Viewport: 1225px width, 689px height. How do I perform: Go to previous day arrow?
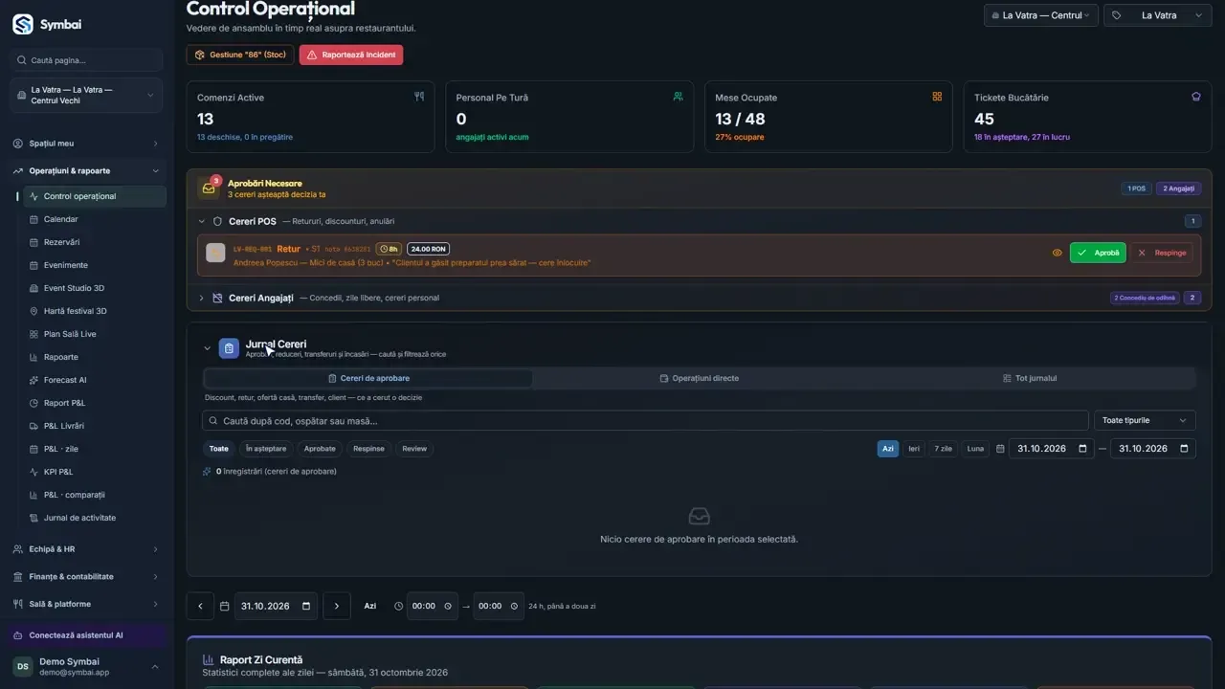(200, 606)
